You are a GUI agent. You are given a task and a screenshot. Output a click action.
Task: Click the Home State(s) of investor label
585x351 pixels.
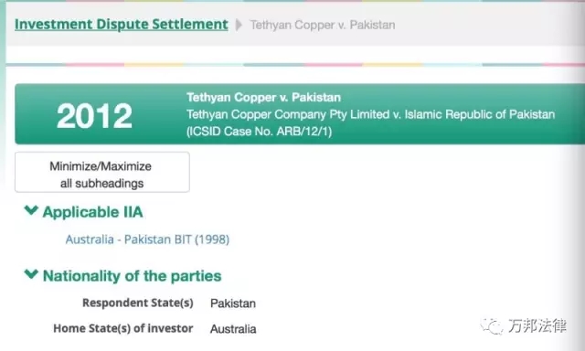123,328
